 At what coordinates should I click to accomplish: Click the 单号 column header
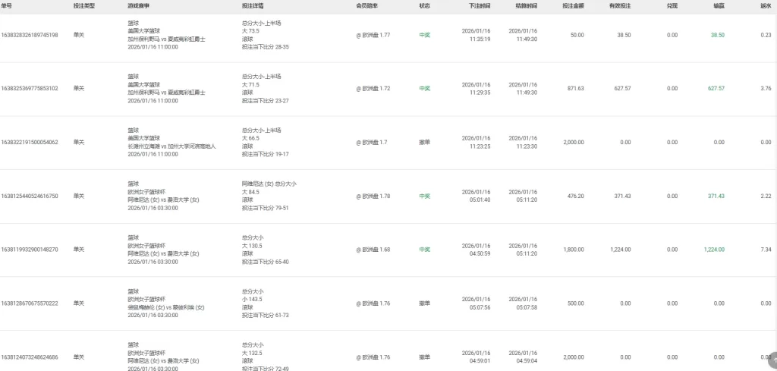click(6, 5)
